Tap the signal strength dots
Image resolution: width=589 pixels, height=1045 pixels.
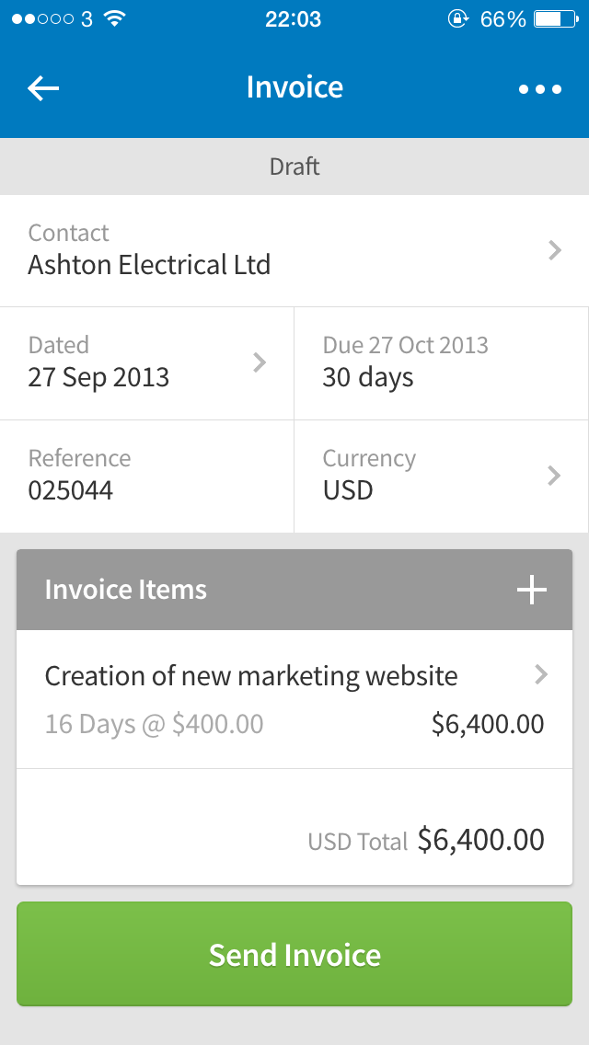(x=43, y=18)
